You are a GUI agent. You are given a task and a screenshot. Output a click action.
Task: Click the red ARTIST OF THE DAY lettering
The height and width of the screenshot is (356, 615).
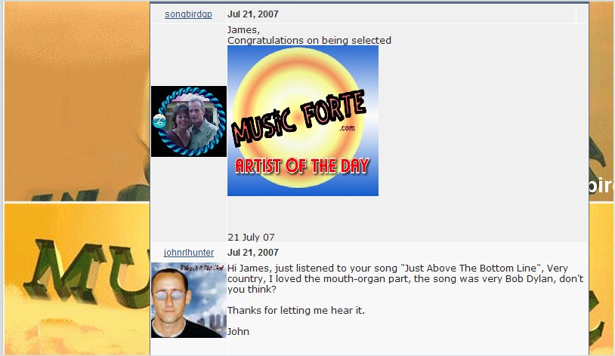point(302,166)
